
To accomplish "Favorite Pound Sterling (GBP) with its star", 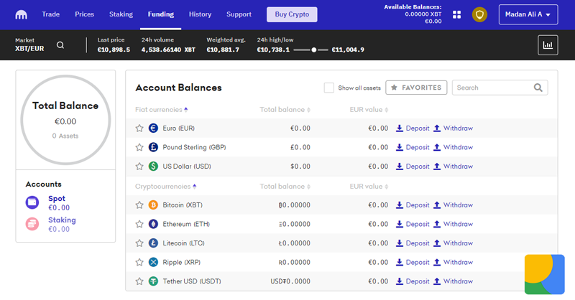I will coord(139,147).
